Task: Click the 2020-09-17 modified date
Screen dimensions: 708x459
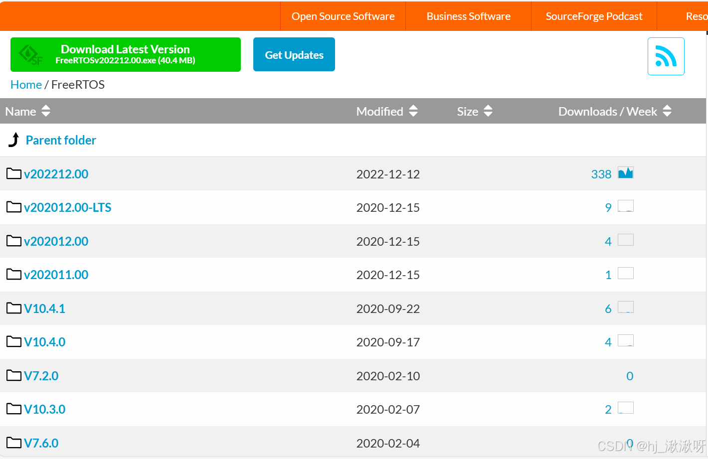Action: pyautogui.click(x=388, y=342)
